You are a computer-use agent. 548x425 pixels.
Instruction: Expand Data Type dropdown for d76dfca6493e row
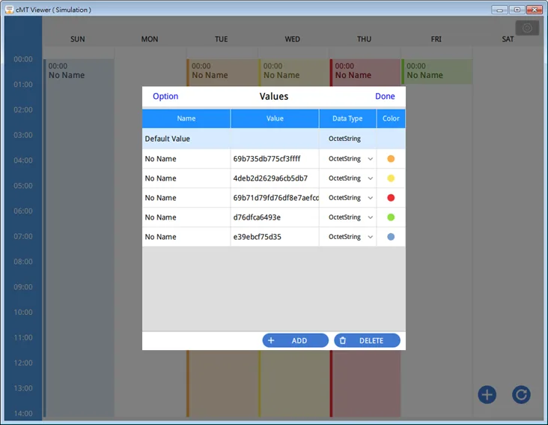point(370,217)
